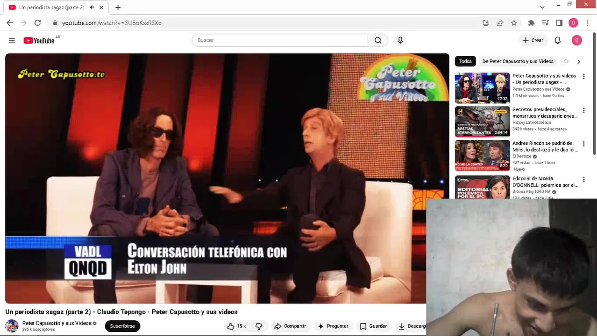
Task: Open a new browser tab
Action: (x=118, y=7)
